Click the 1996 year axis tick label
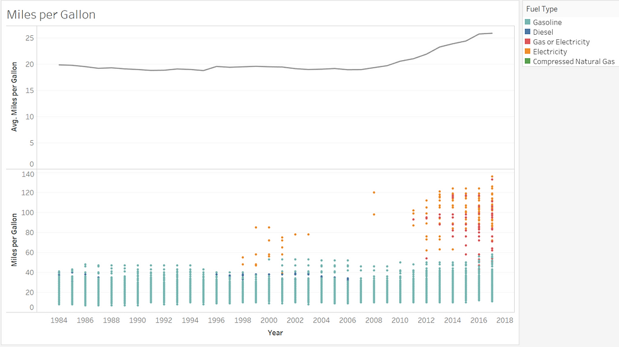Image resolution: width=619 pixels, height=347 pixels. tap(216, 320)
